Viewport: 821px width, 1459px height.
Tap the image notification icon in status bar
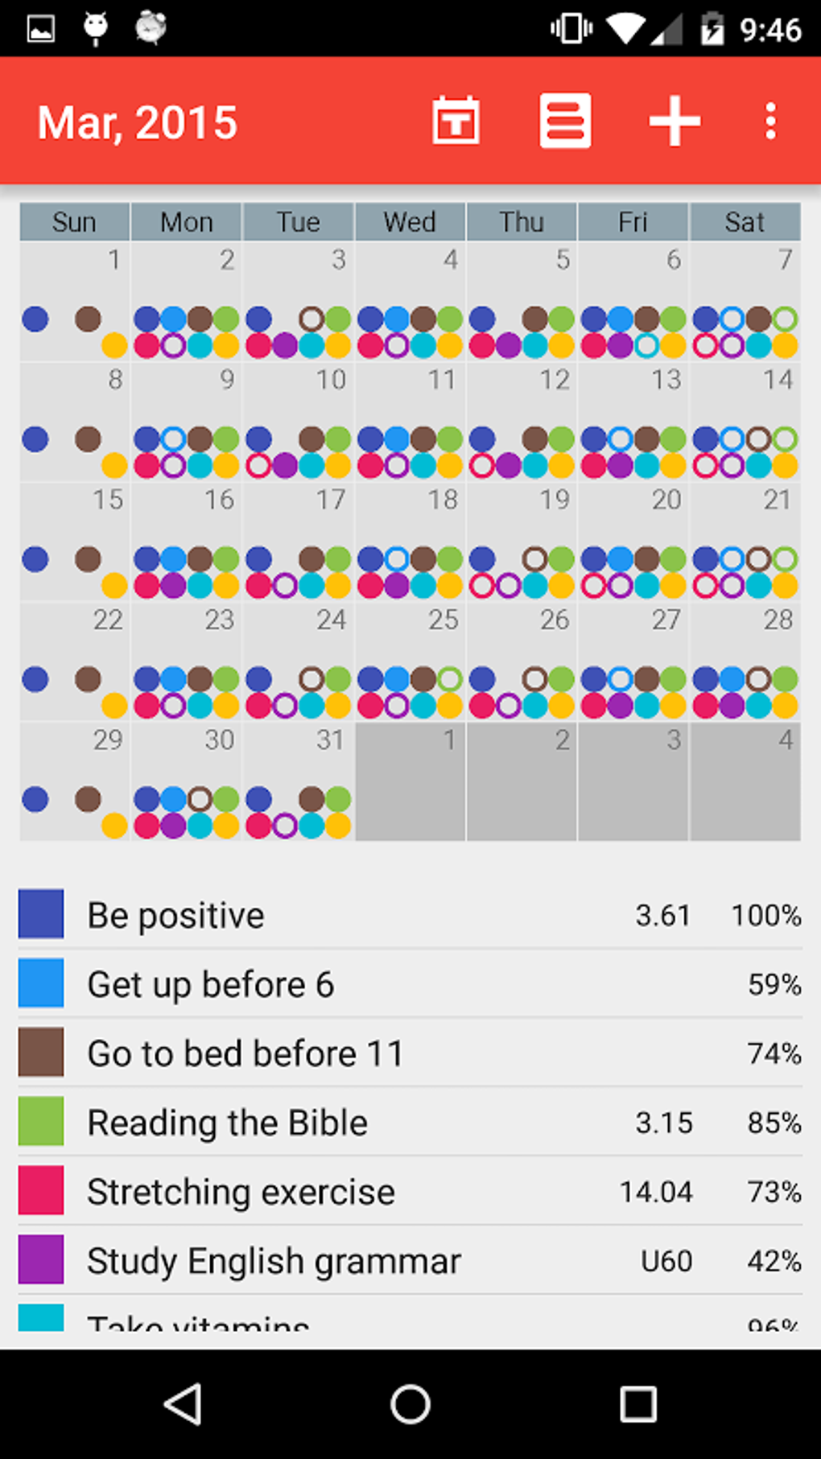40,29
